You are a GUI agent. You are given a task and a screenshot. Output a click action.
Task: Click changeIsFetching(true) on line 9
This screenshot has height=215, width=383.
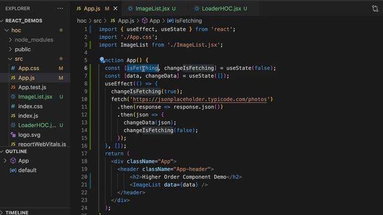[x=147, y=91]
